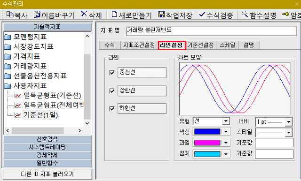Viewport: 301px width, 181px height.
Task: Click the 복사 (copy) toolbar icon
Action: point(9,15)
